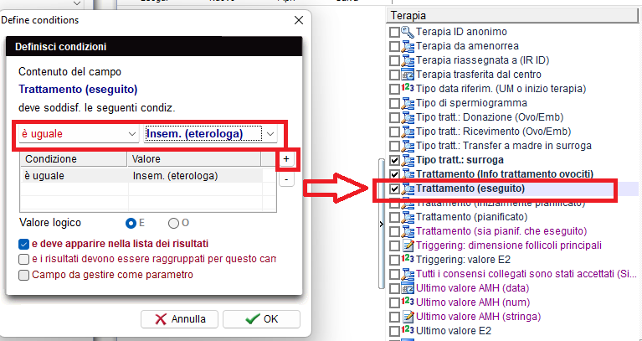Image resolution: width=642 pixels, height=341 pixels.
Task: Check the Trattamento (pianificato) checkbox
Action: pyautogui.click(x=394, y=217)
